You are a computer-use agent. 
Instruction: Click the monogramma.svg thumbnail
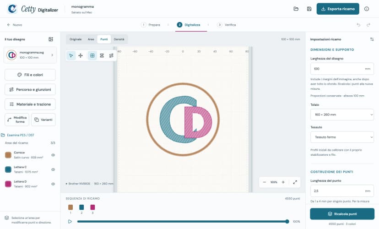tap(11, 55)
